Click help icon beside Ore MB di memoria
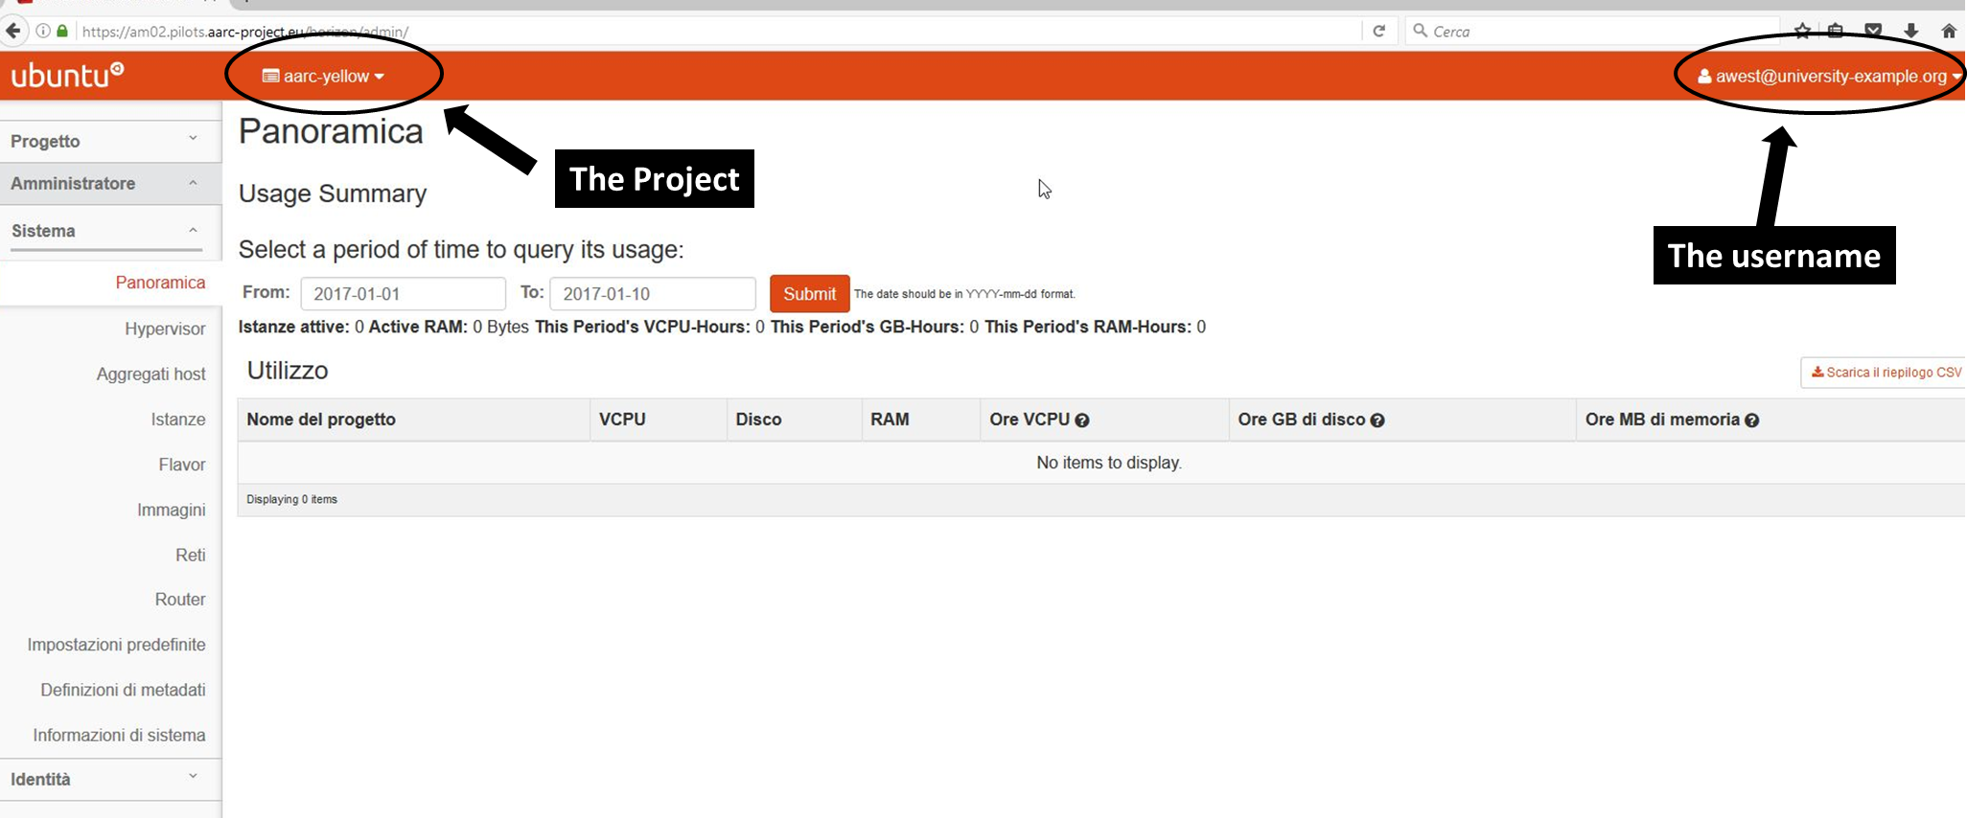Viewport: 1967px width, 818px height. tap(1751, 420)
